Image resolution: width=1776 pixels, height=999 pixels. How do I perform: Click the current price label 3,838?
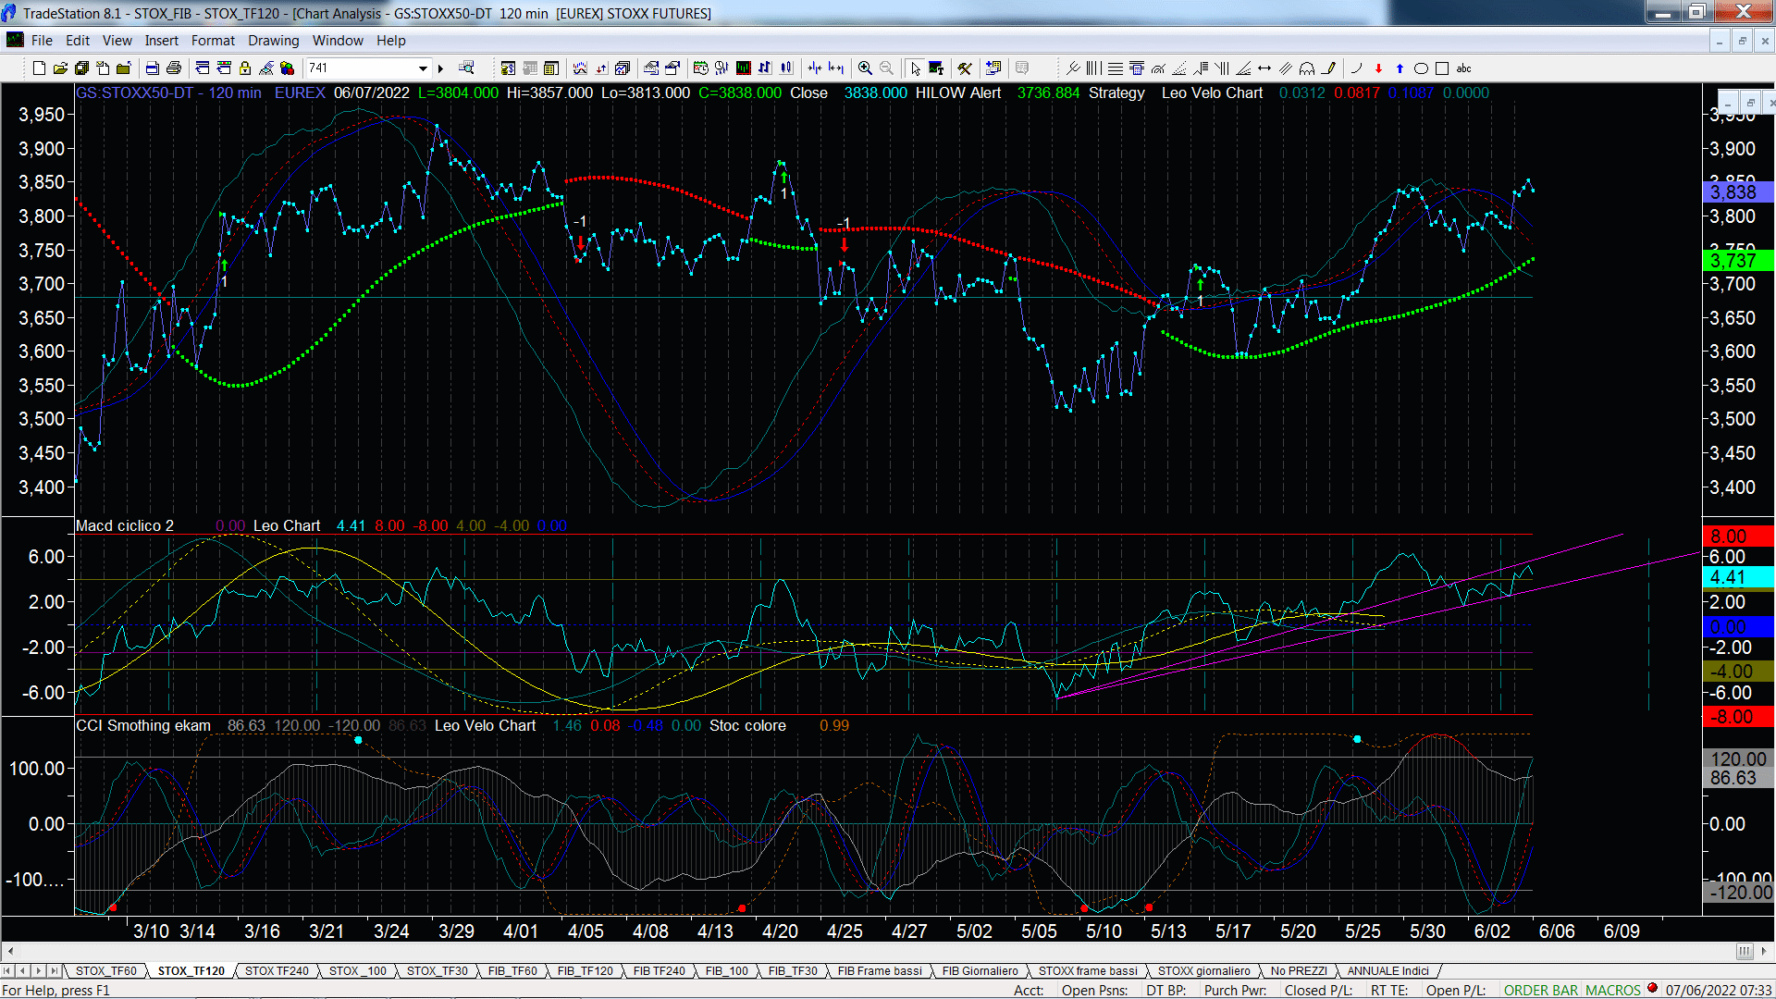1737,192
